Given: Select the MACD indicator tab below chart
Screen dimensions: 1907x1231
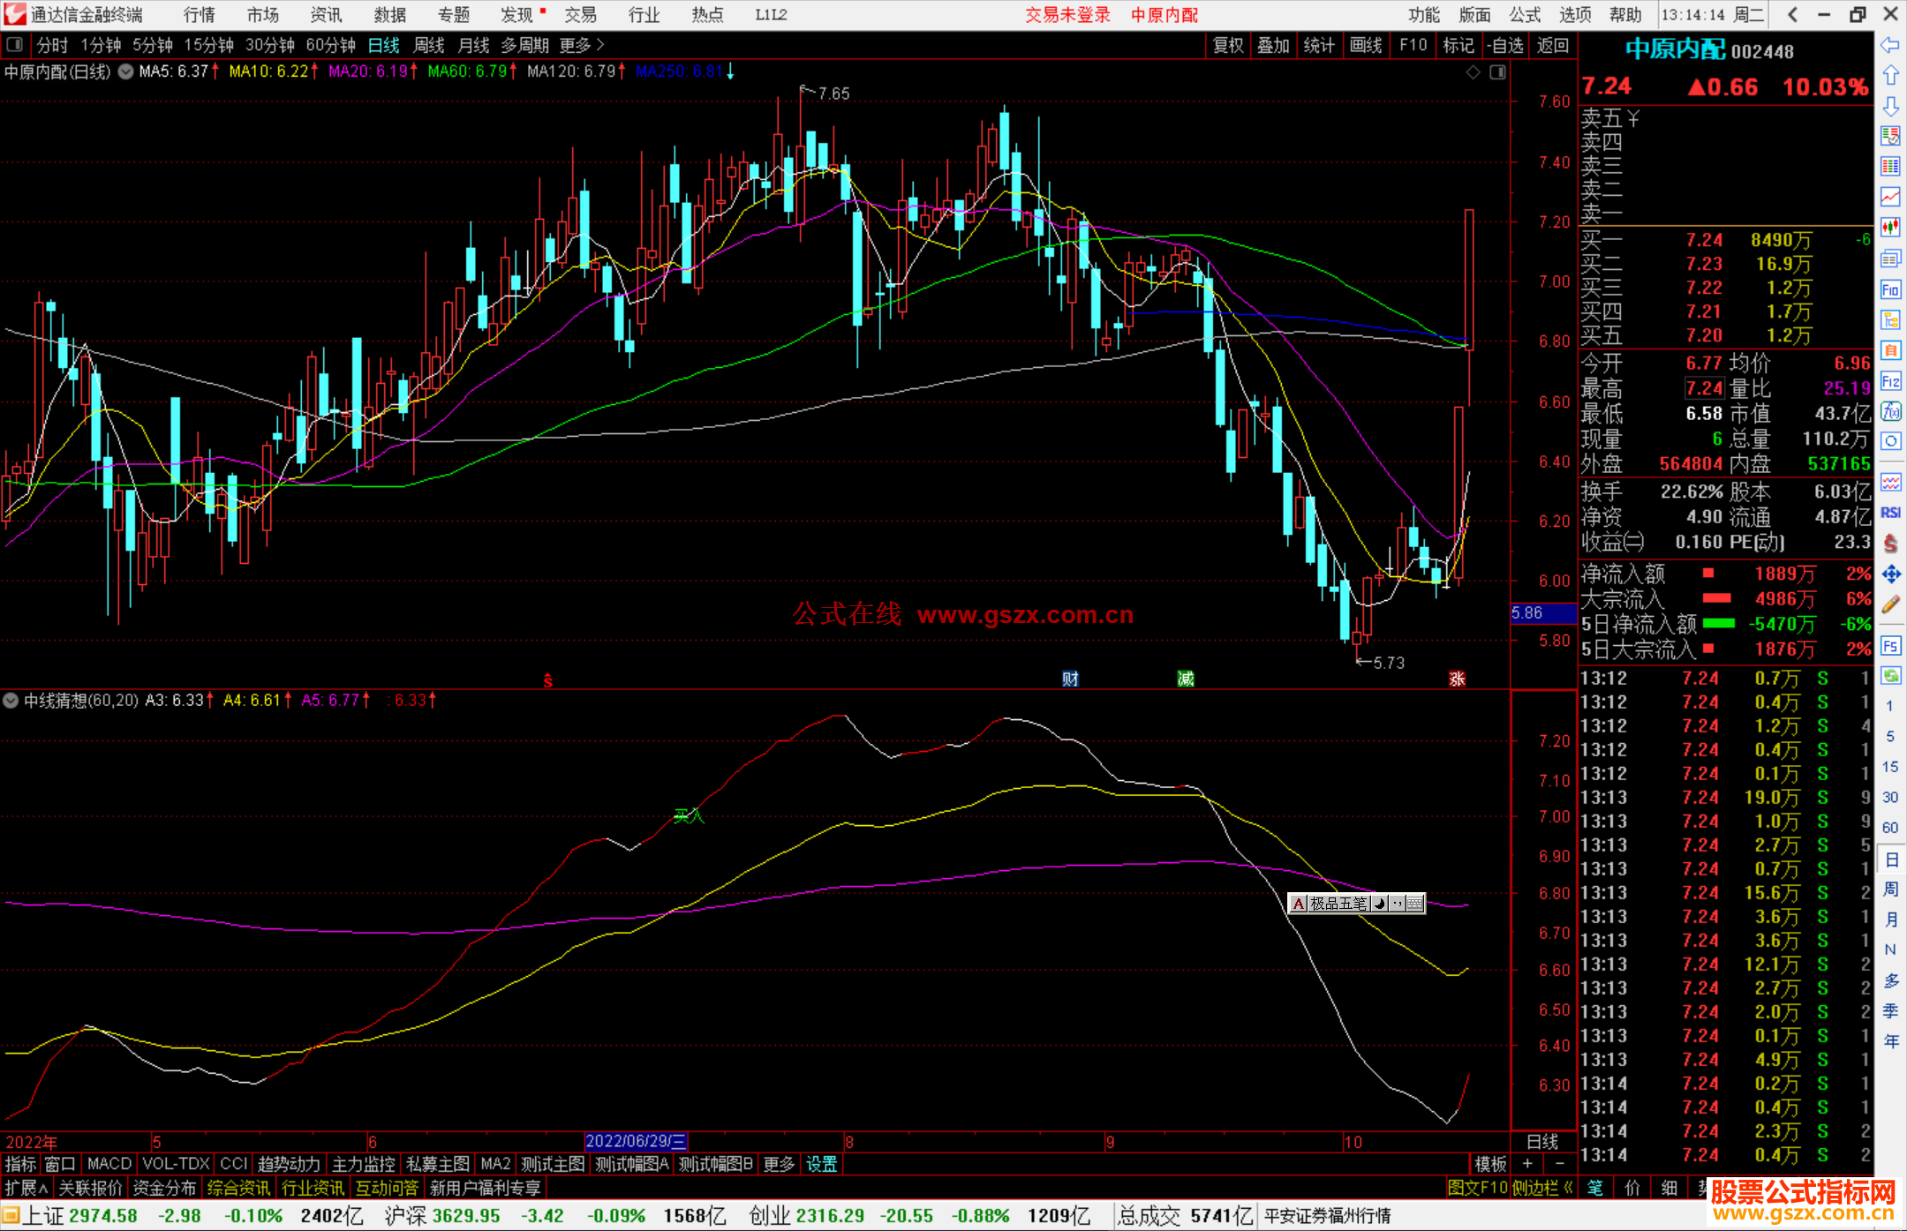Looking at the screenshot, I should (109, 1164).
